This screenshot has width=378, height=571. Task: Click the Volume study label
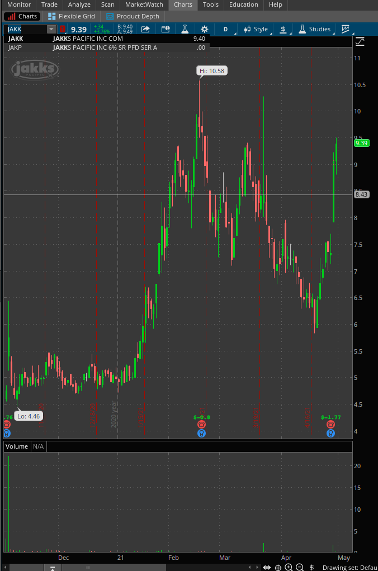click(x=17, y=446)
